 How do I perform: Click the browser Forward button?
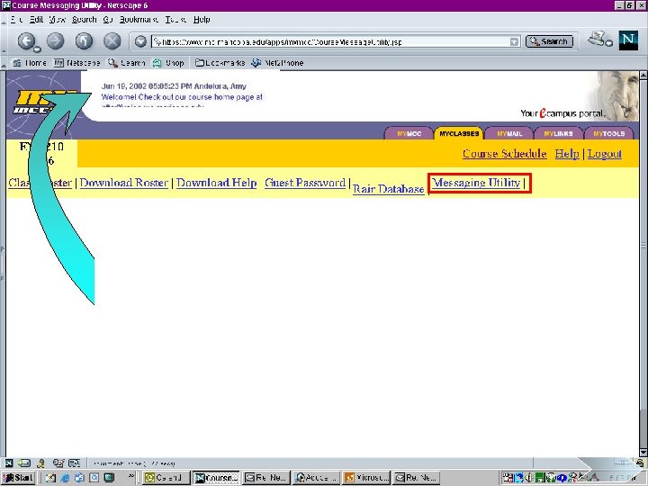56,40
